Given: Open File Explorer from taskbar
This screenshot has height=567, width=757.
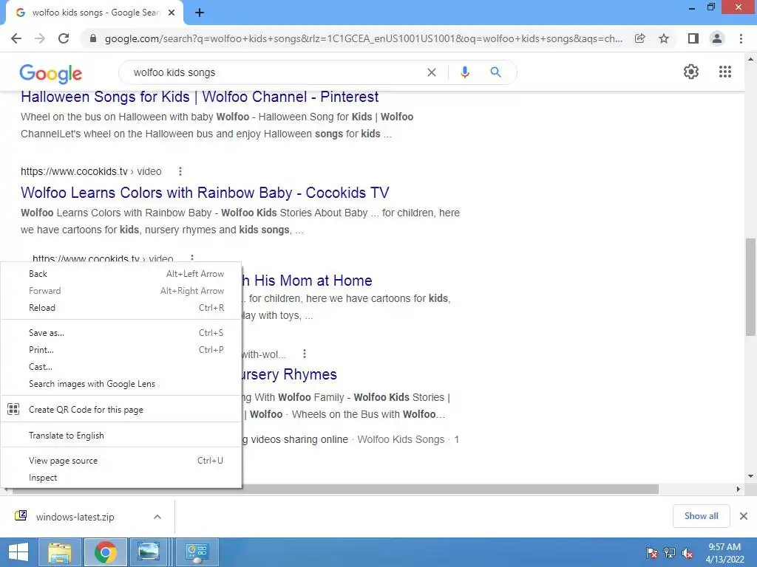Looking at the screenshot, I should coord(59,552).
